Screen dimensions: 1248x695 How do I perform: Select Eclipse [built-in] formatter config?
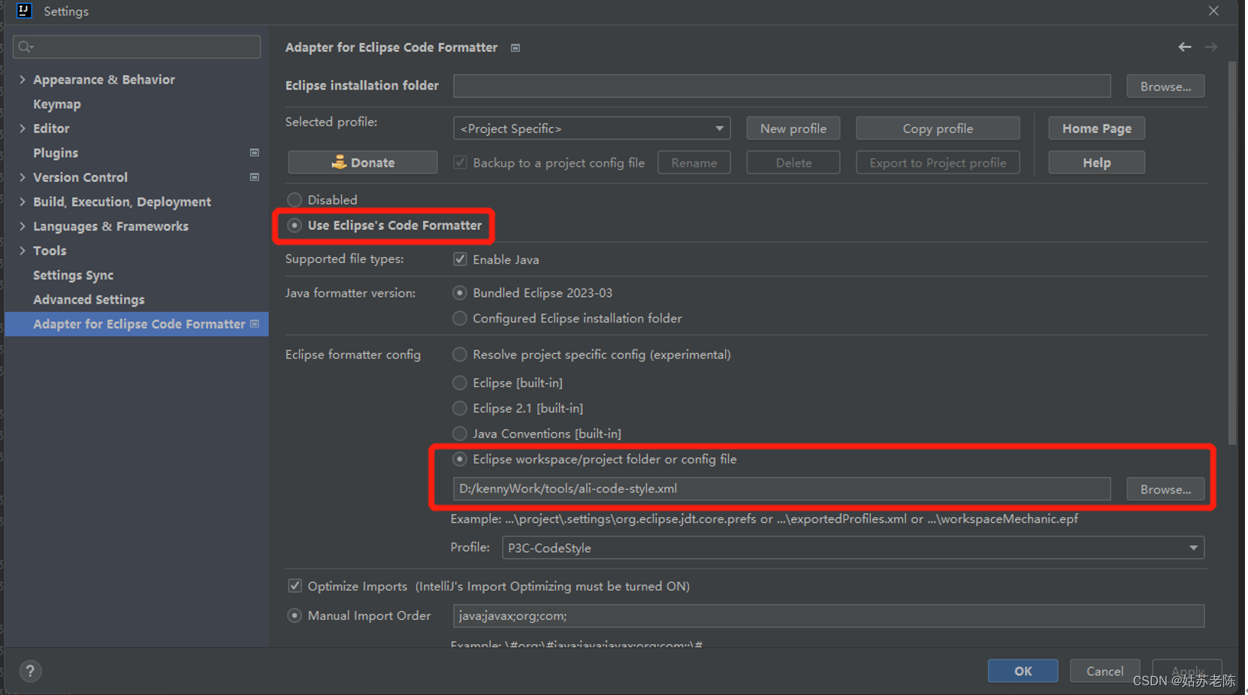460,383
